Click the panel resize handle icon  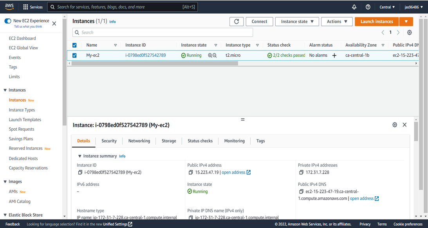click(242, 119)
